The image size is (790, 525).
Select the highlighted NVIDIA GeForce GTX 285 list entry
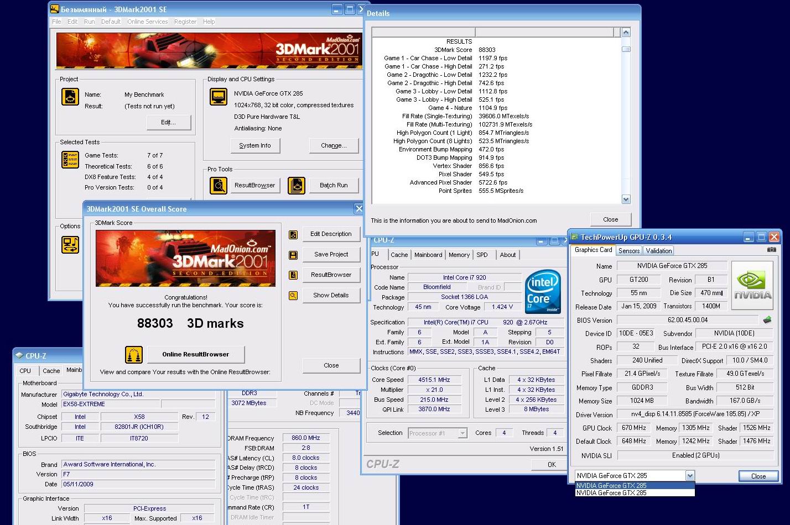tap(635, 486)
